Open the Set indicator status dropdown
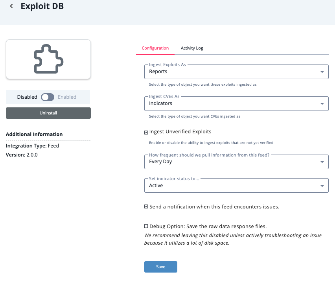 (x=236, y=185)
